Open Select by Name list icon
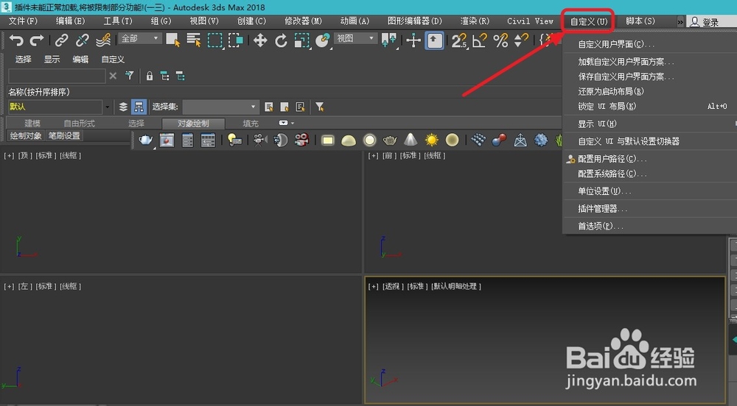This screenshot has width=737, height=406. pos(194,40)
